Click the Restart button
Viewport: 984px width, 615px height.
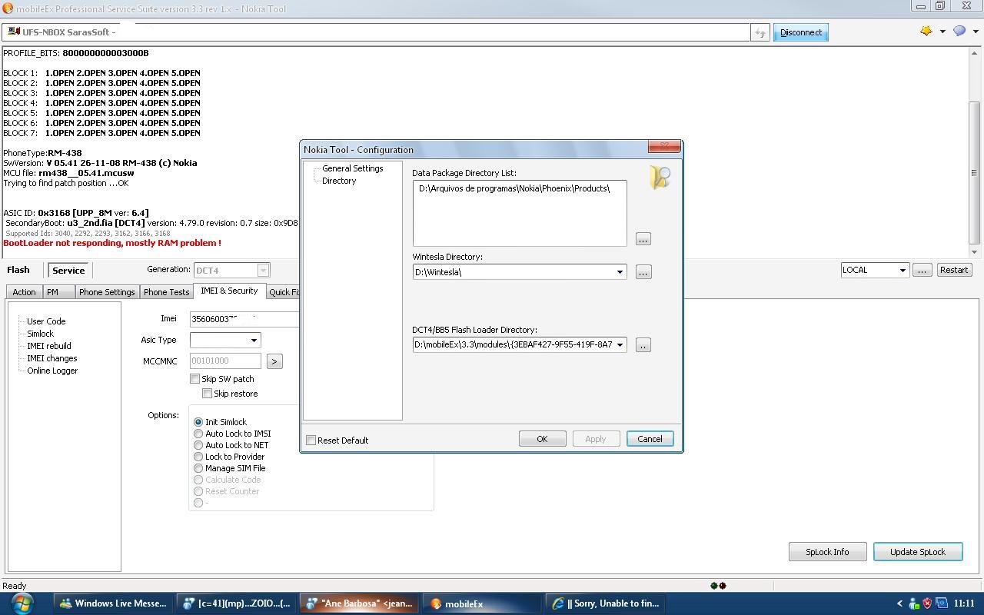[954, 270]
